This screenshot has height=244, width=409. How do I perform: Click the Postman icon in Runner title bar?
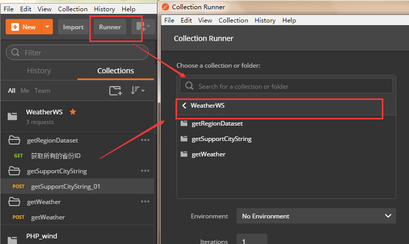point(165,7)
